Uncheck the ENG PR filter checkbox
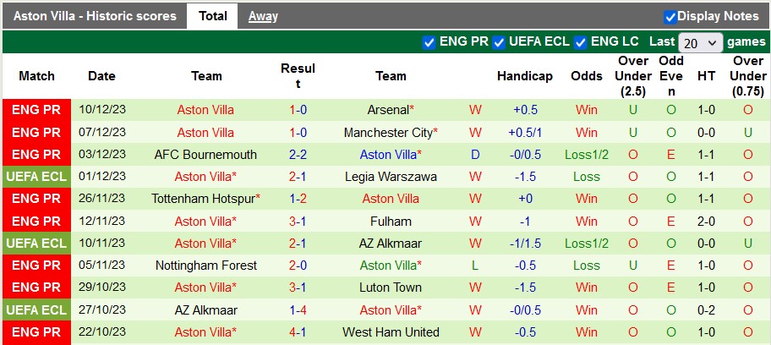 pyautogui.click(x=429, y=41)
